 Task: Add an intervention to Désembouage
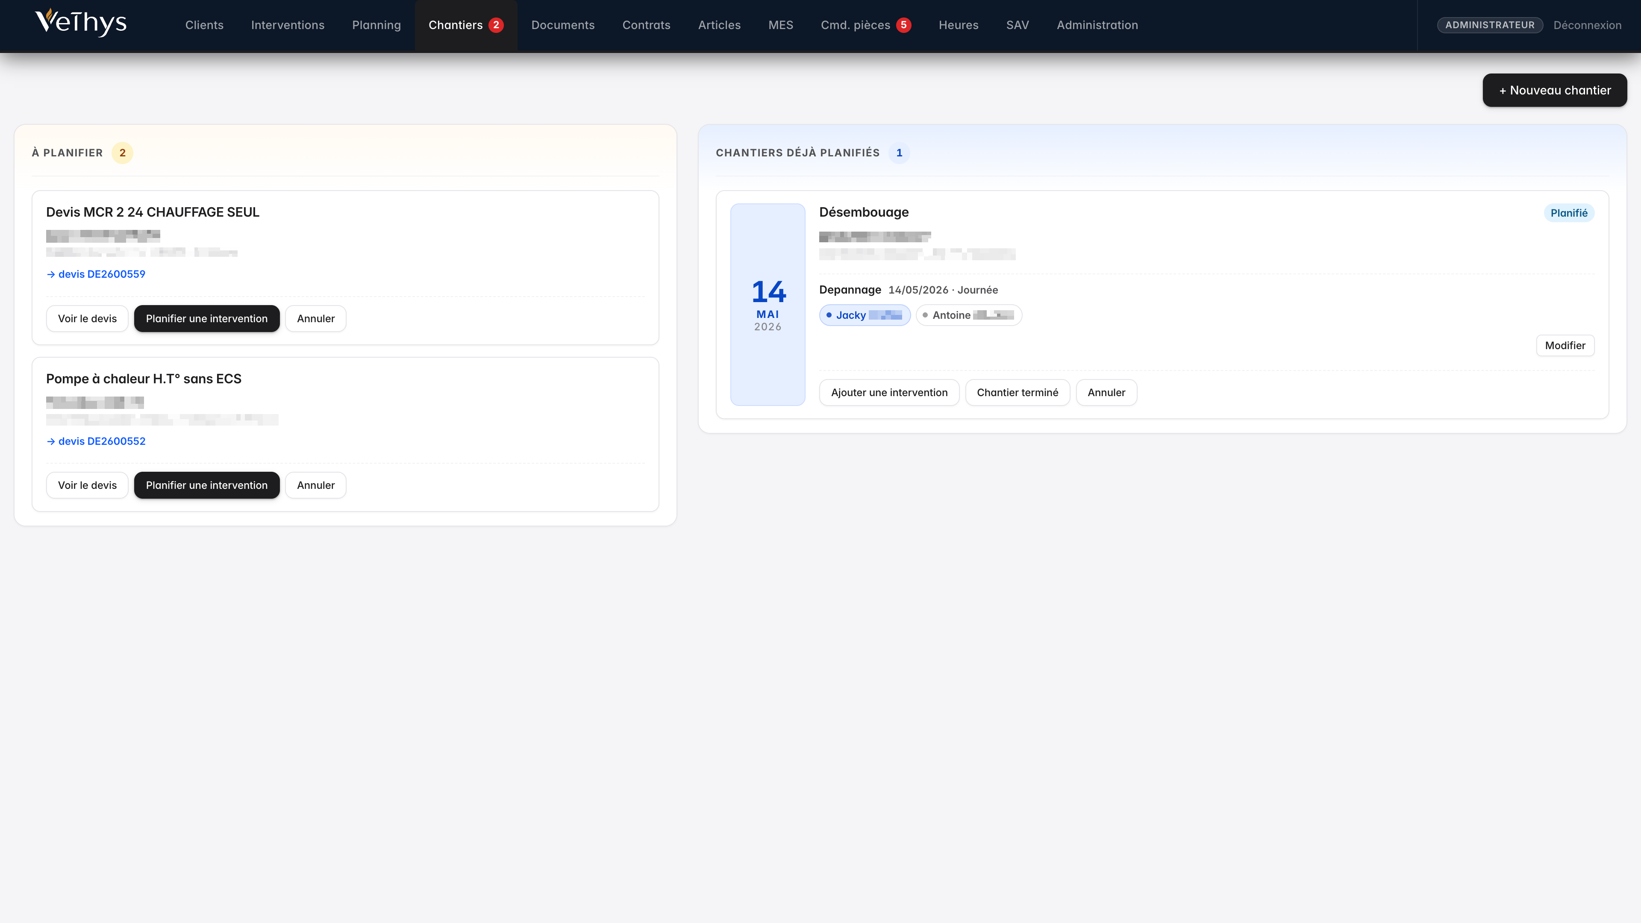pos(889,392)
